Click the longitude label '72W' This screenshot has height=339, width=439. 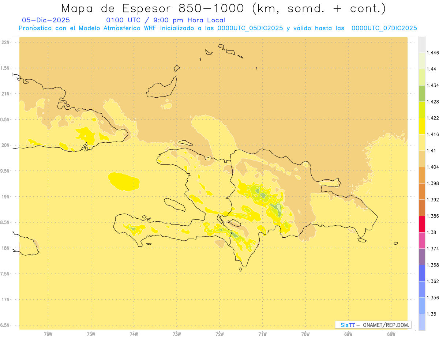point(219,334)
